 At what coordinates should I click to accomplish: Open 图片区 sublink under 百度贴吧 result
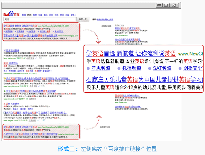click(23, 109)
